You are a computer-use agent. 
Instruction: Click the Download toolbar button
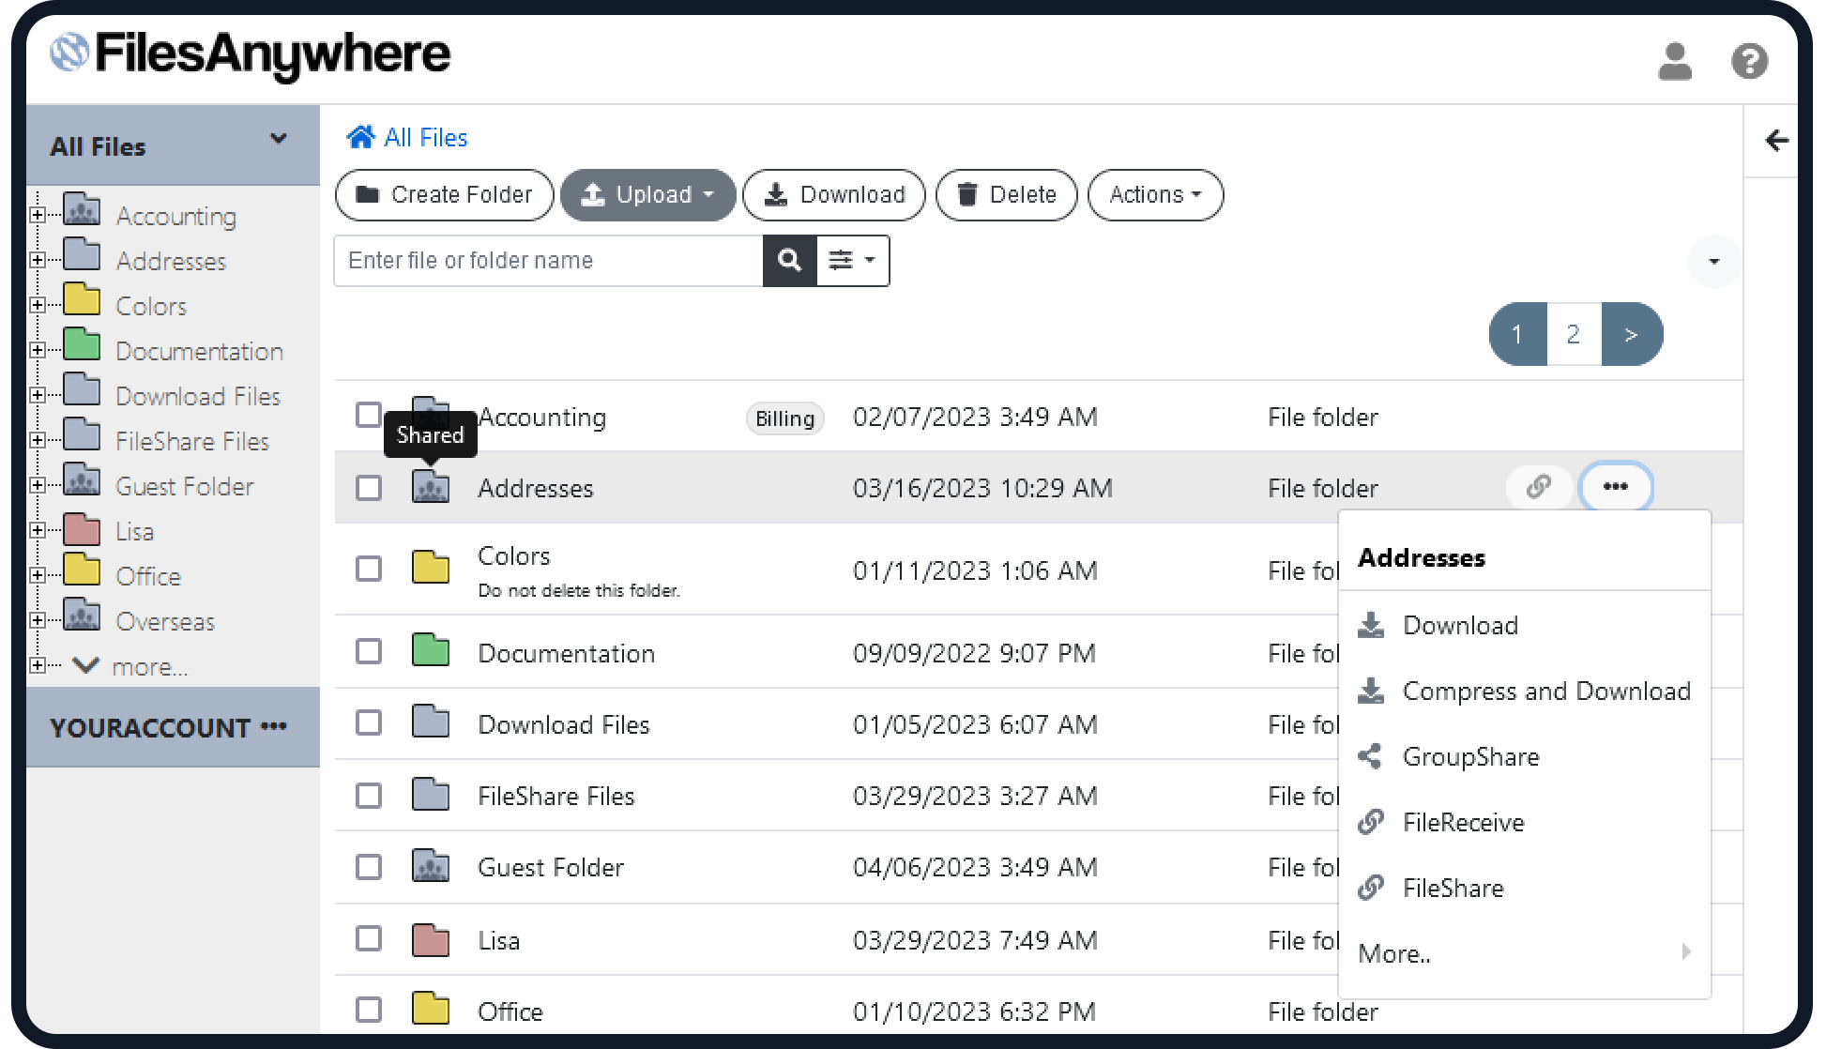(834, 195)
